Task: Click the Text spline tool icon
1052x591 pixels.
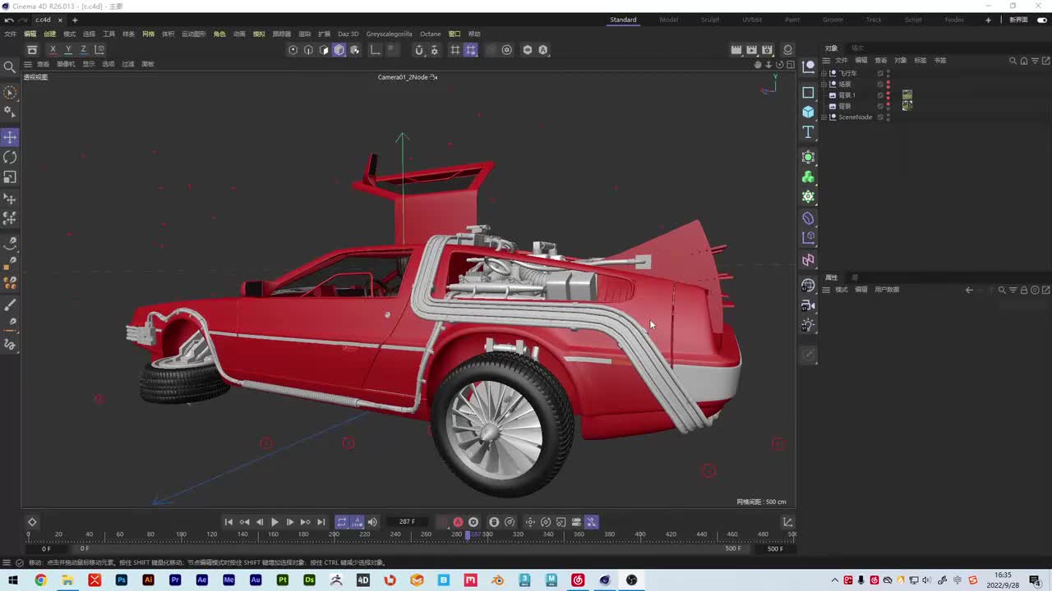Action: 808,132
